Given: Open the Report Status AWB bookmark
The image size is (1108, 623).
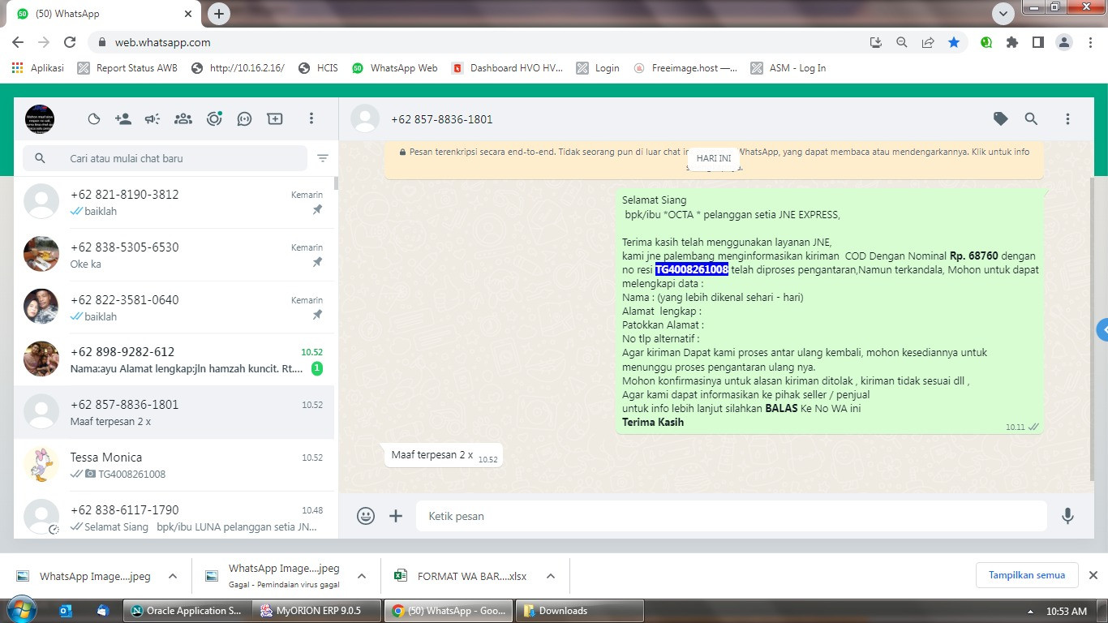Looking at the screenshot, I should click(127, 68).
